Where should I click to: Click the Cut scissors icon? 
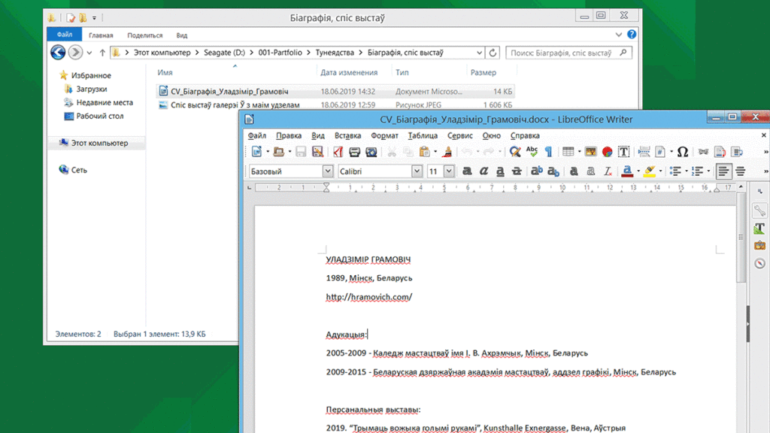(391, 152)
